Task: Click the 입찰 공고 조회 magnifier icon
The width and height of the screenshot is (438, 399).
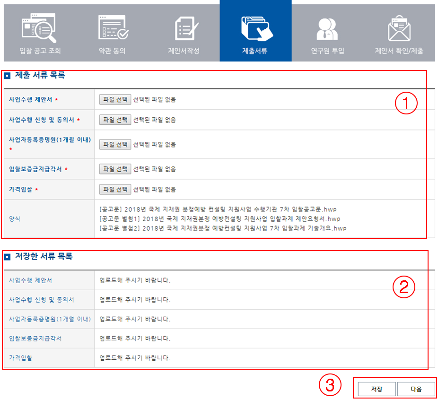Action: click(40, 27)
